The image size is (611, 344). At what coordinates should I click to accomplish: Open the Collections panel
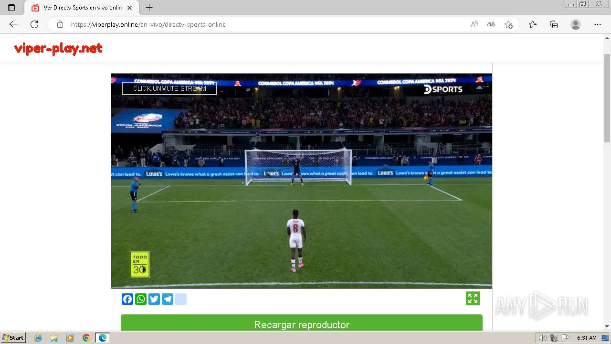pyautogui.click(x=554, y=24)
